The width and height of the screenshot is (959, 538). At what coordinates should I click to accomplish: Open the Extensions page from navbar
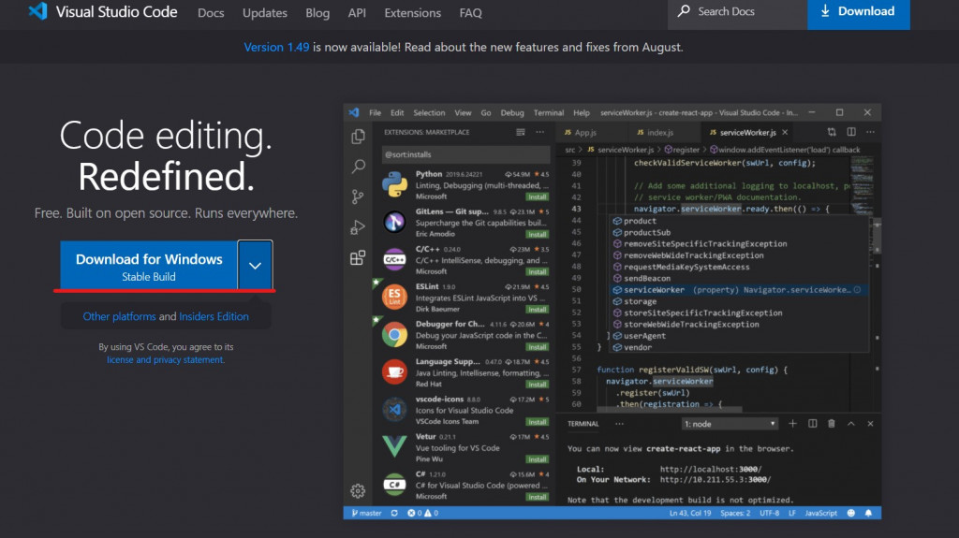[412, 13]
